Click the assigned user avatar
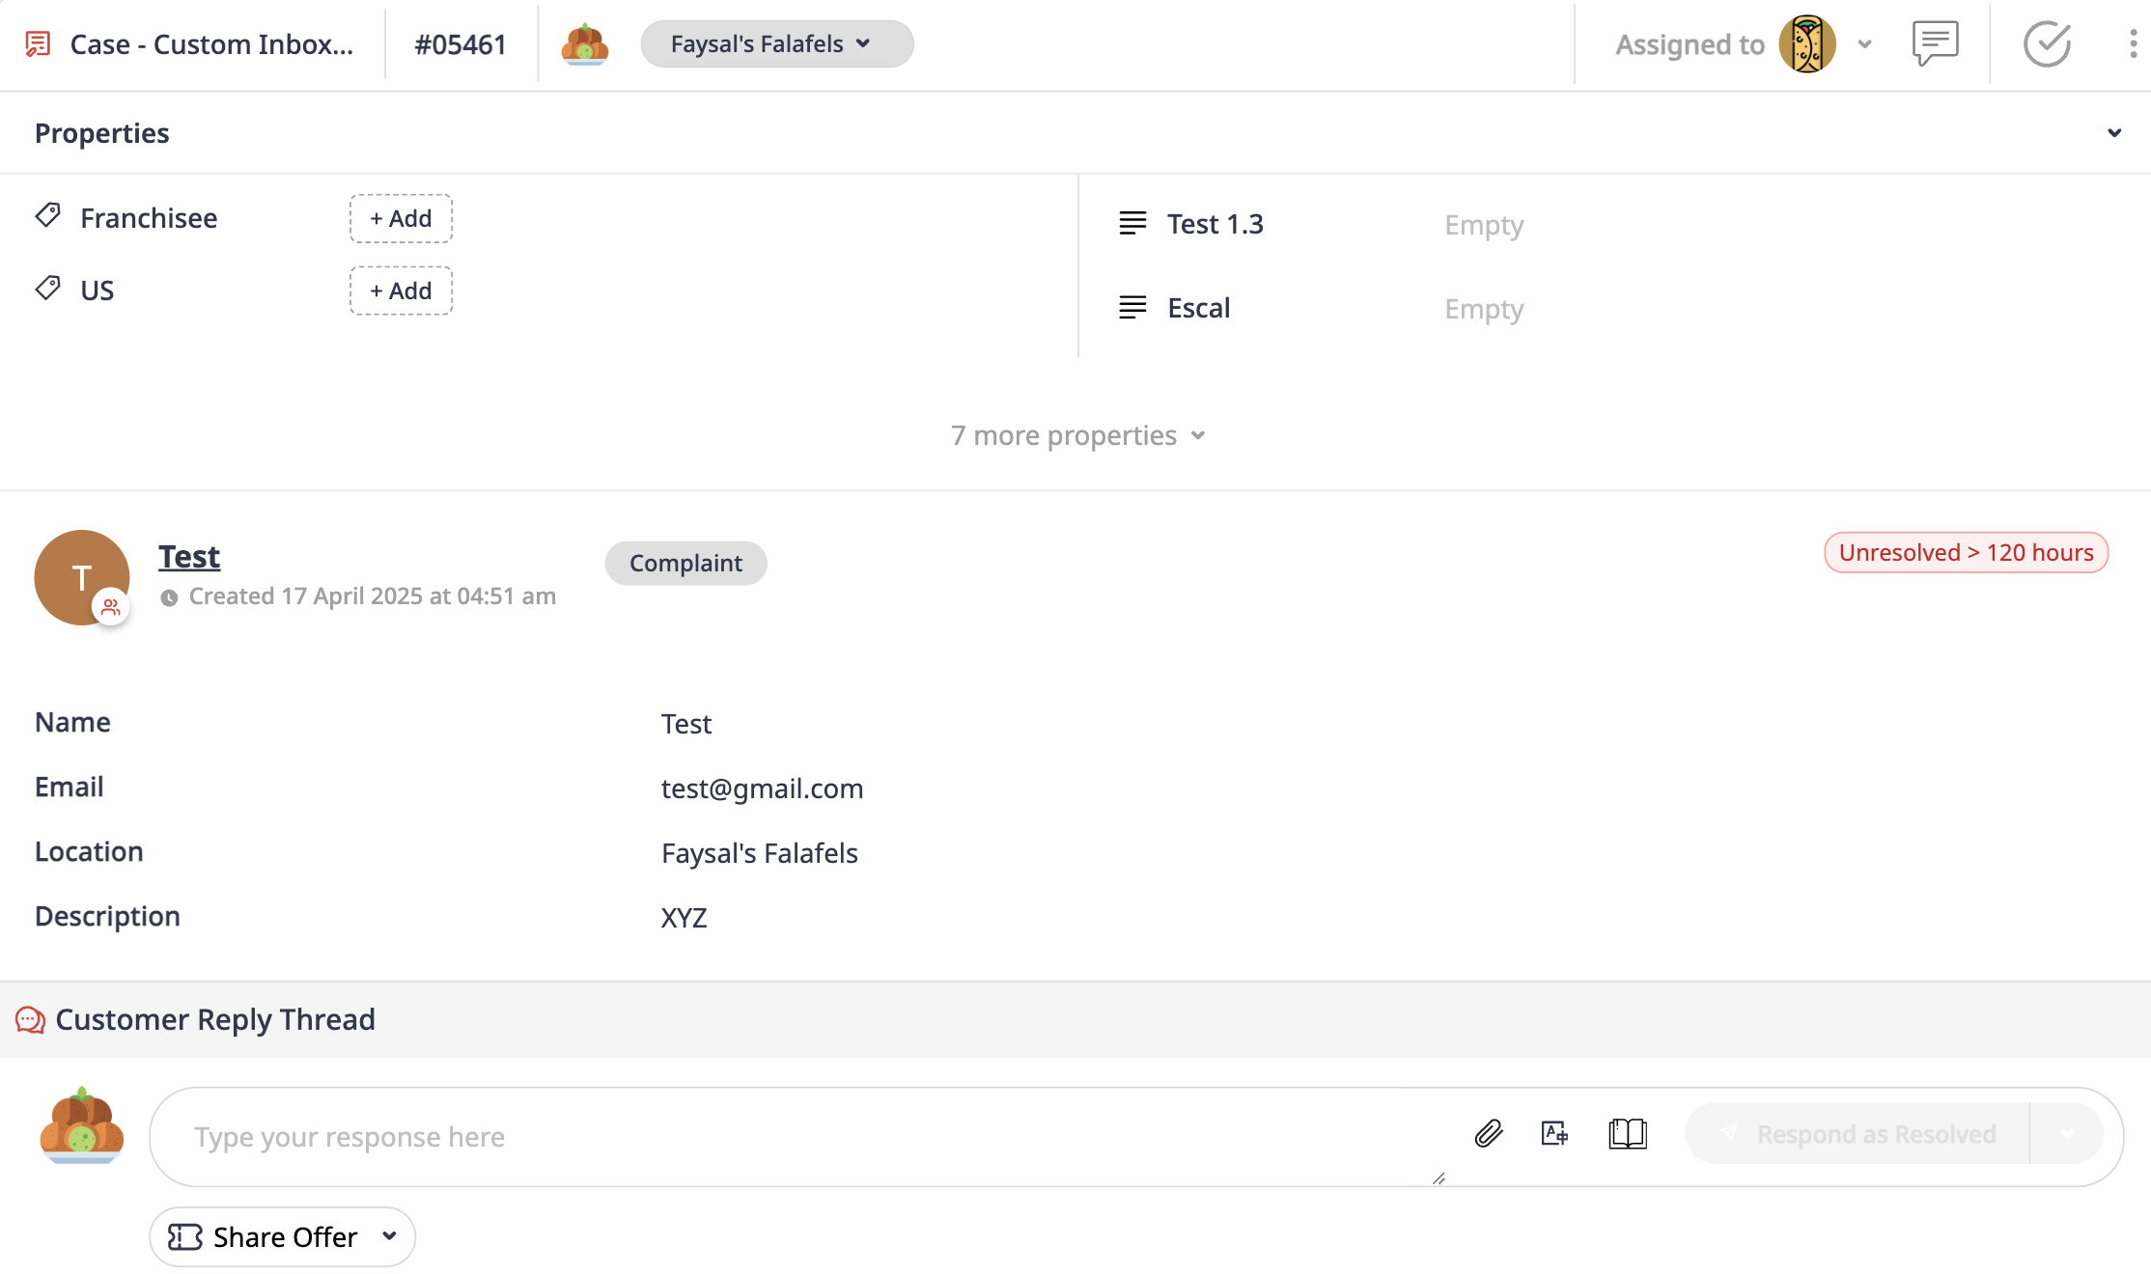This screenshot has width=2151, height=1274. (1806, 43)
